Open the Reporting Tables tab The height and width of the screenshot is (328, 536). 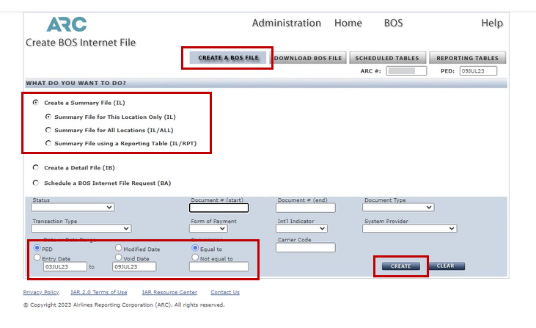[x=467, y=58]
